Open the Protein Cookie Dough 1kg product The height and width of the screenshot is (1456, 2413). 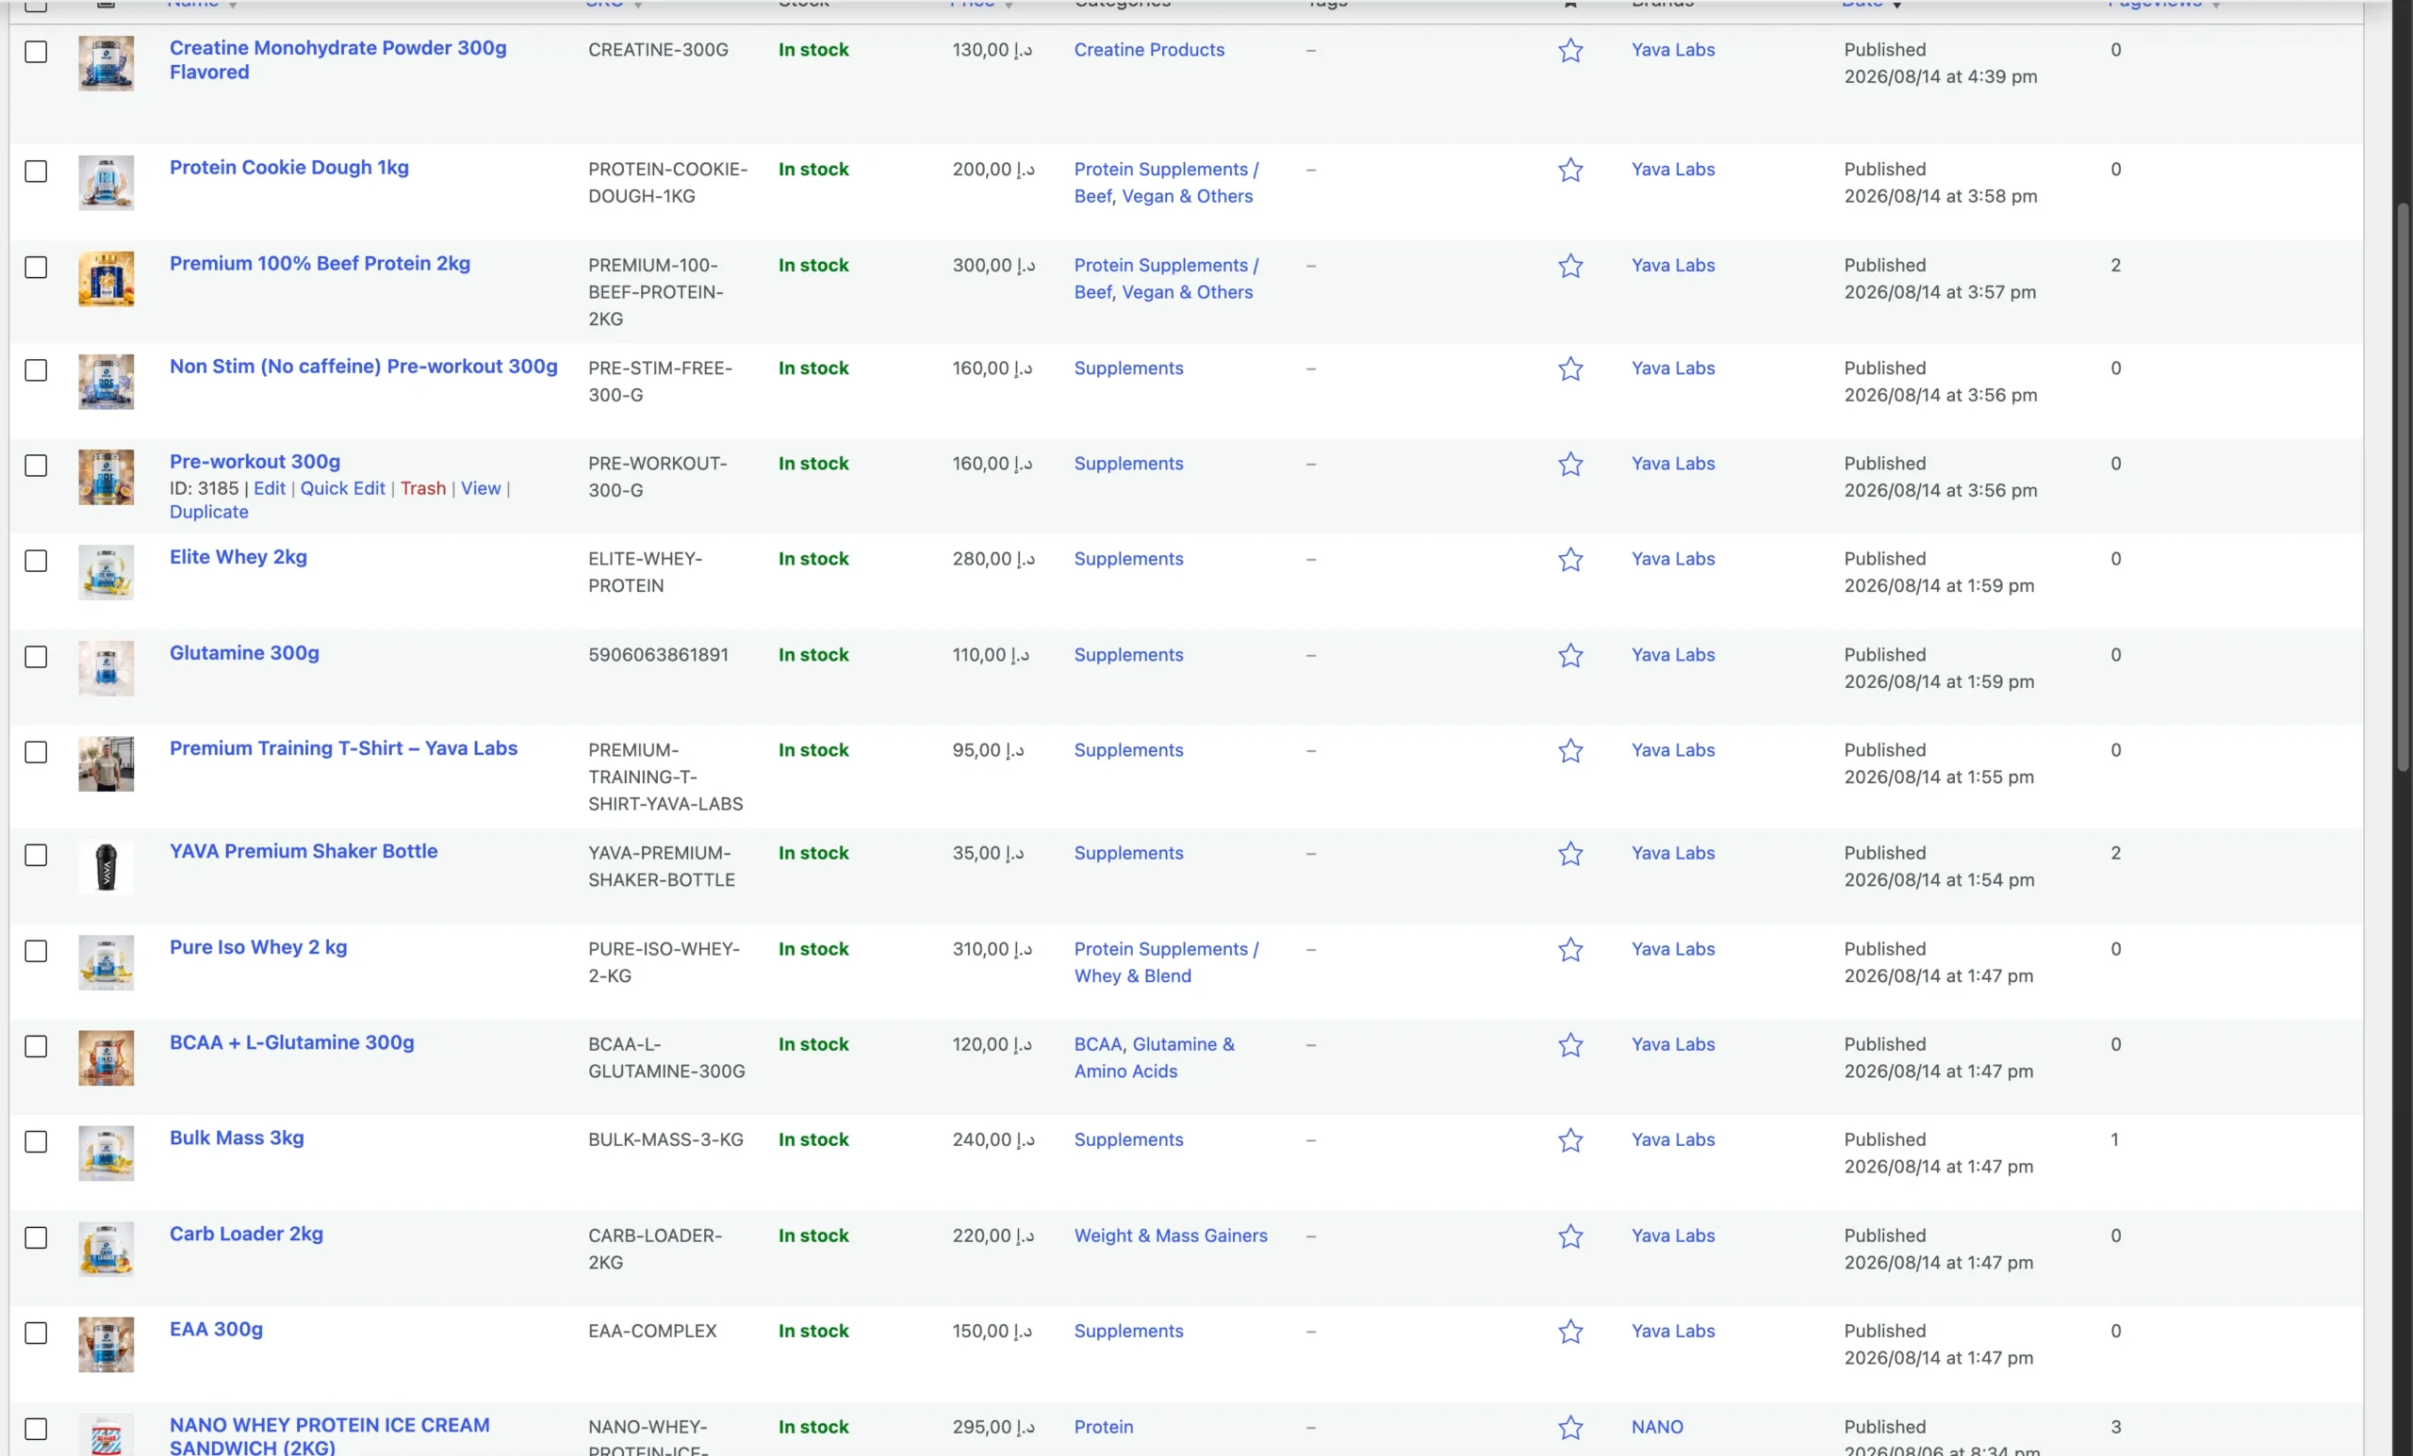click(x=288, y=168)
